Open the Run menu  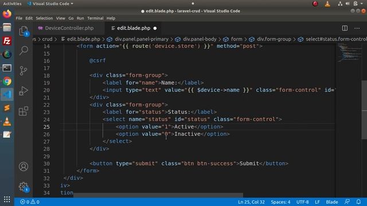point(80,18)
